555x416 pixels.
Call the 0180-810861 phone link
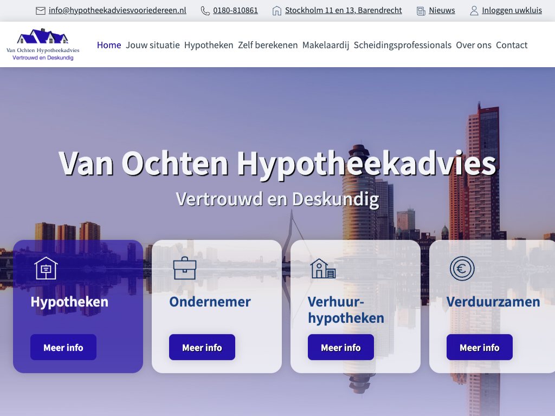tap(235, 11)
